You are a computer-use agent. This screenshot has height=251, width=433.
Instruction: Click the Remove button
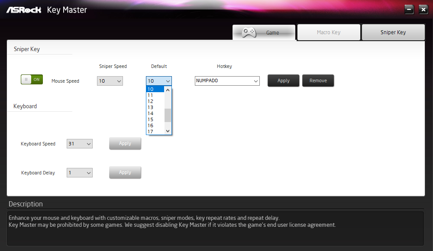click(318, 80)
